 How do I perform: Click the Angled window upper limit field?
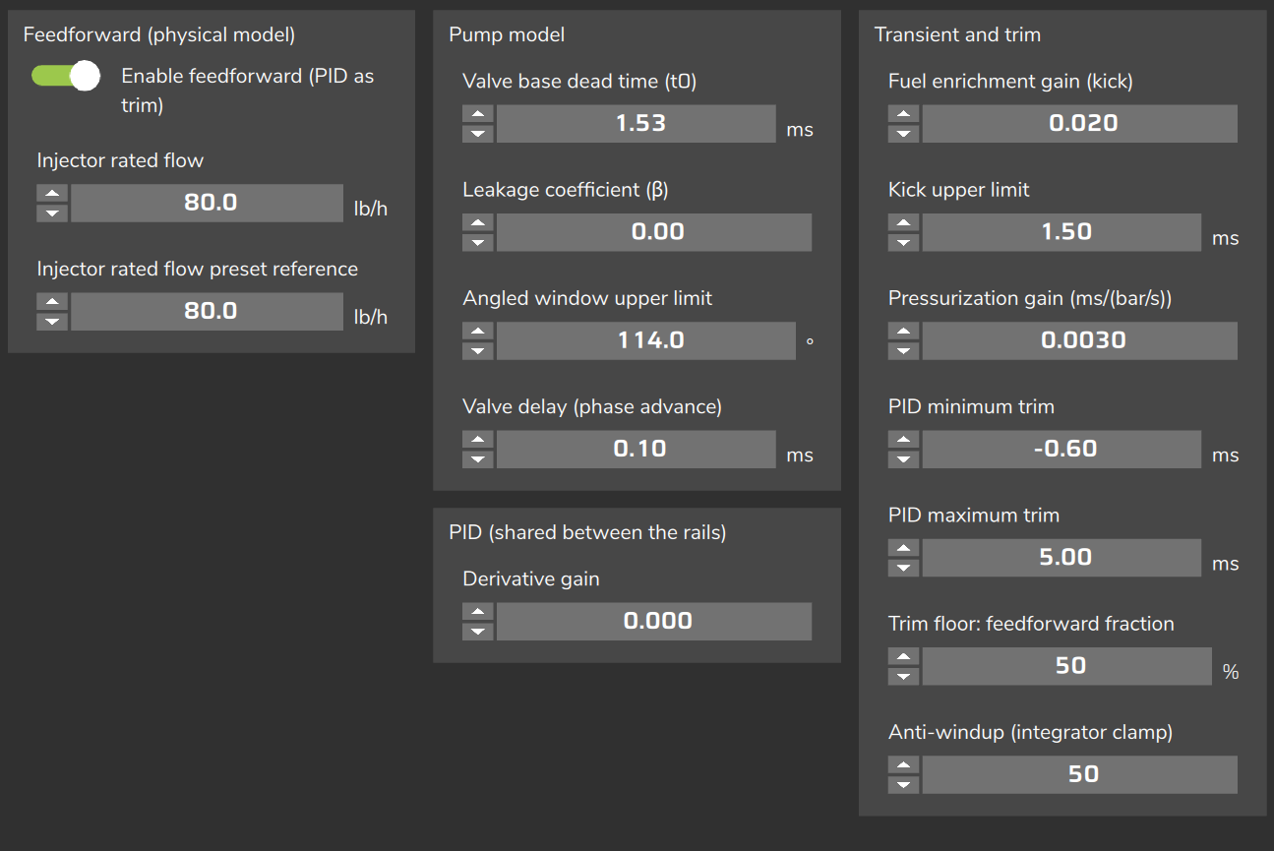646,339
